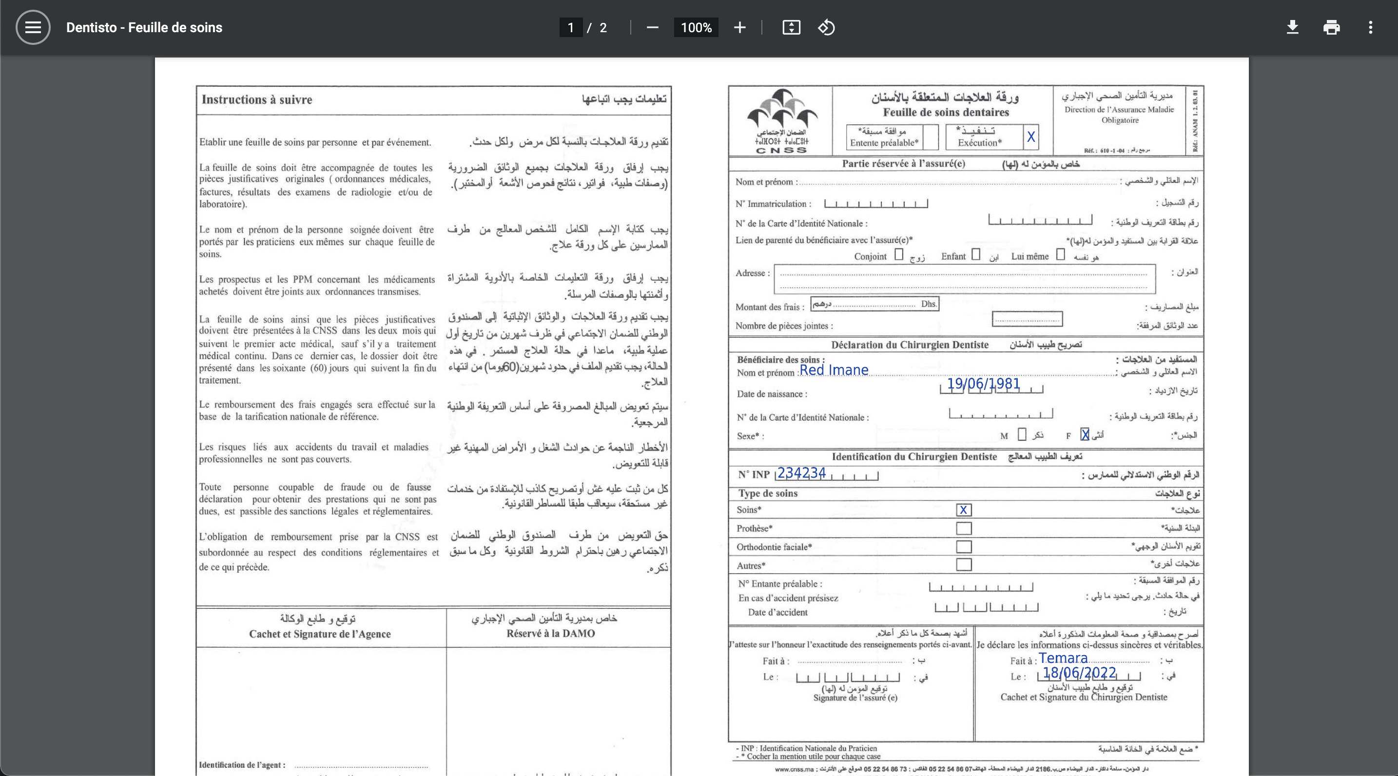
Task: Check the Prothèse checkbox
Action: [964, 528]
